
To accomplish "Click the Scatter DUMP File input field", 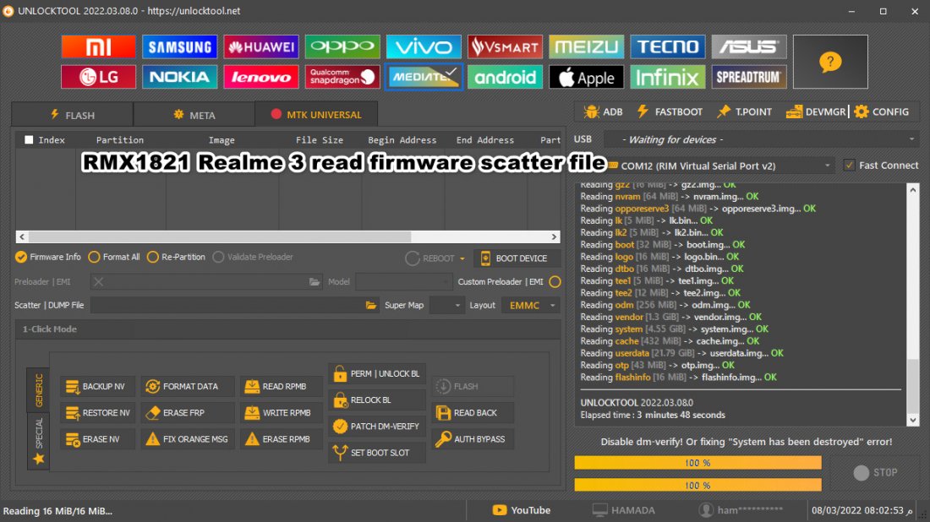I will [x=227, y=305].
